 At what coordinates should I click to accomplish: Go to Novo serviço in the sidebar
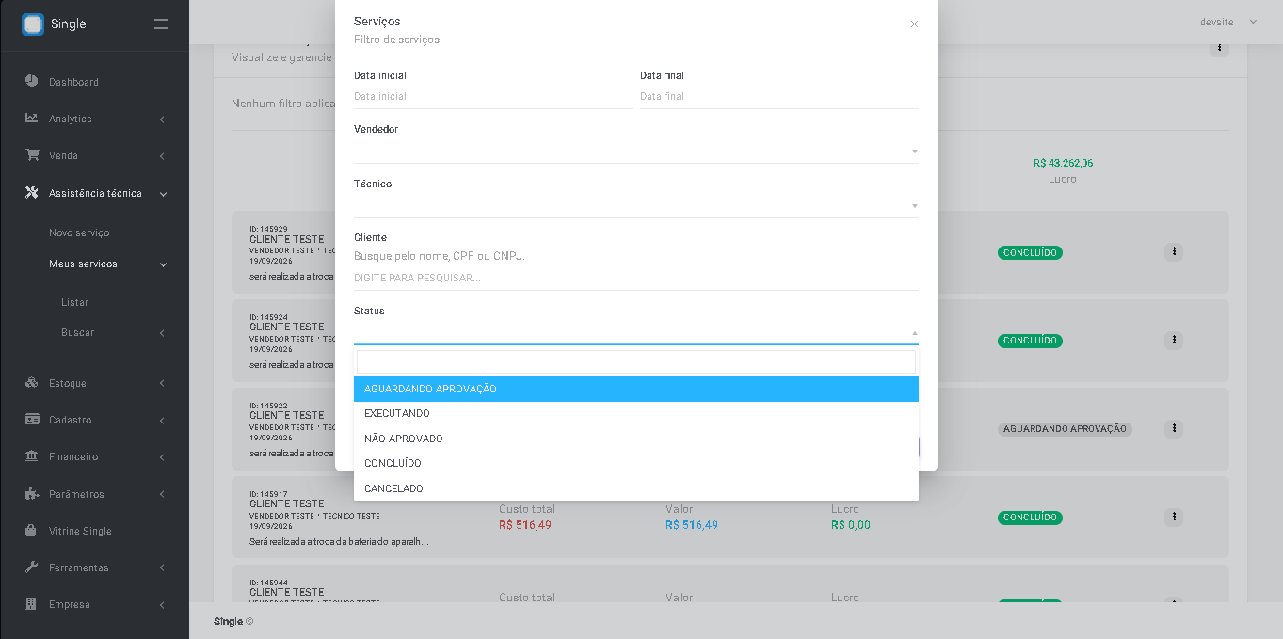(79, 232)
